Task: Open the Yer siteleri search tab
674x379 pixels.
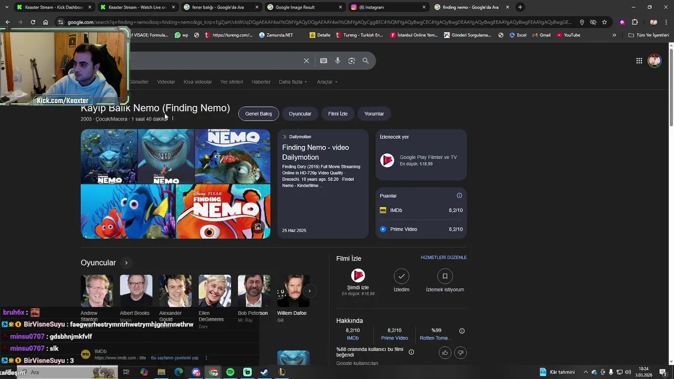Action: pos(232,82)
